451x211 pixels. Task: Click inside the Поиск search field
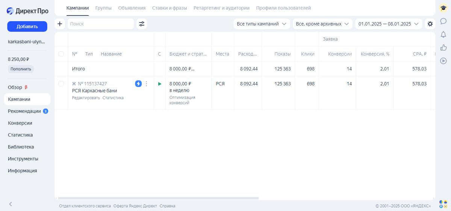[100, 24]
